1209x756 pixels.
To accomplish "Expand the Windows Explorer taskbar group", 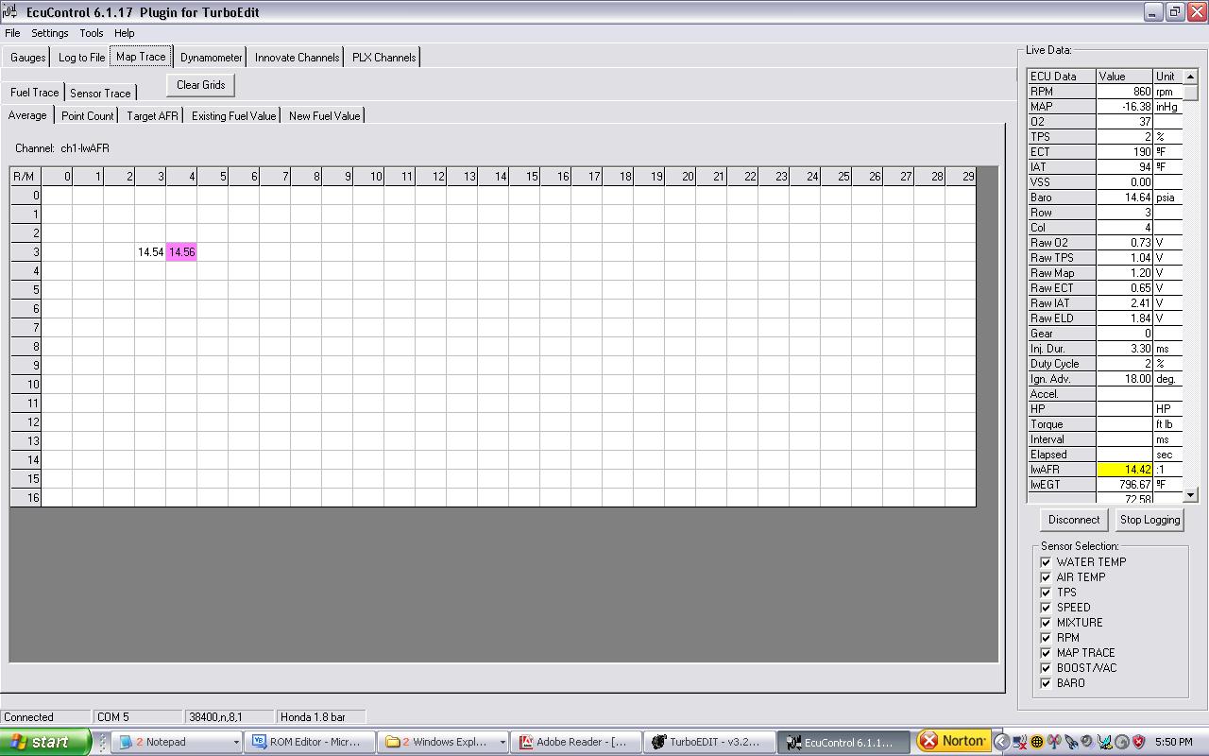I will click(502, 742).
